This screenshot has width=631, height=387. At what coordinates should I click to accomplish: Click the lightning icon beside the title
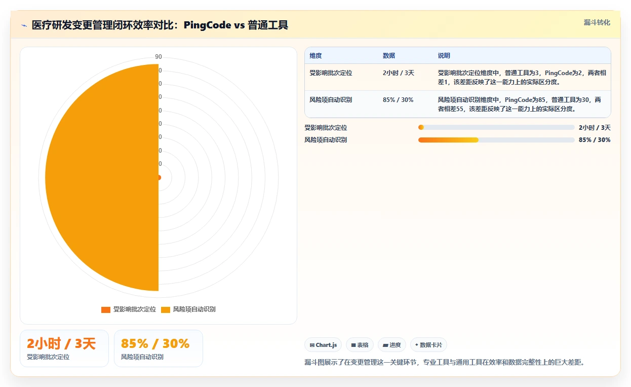(x=24, y=25)
